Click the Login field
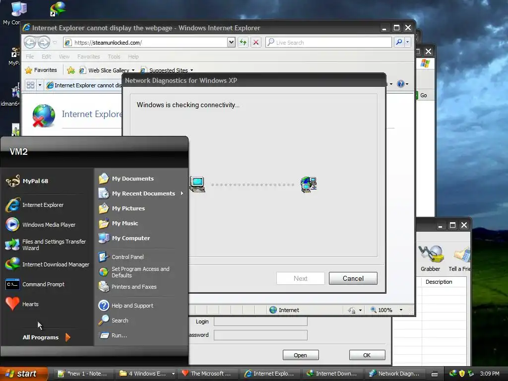Screen dimensions: 508x381 [260, 321]
